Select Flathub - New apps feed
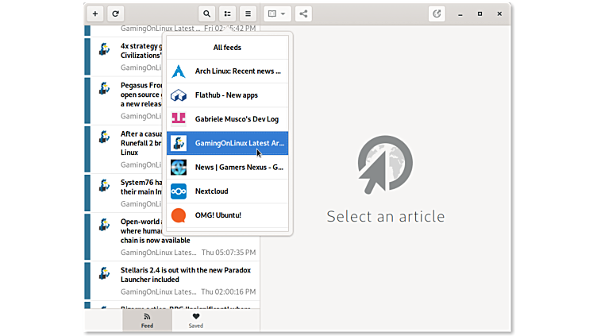 [x=227, y=95]
